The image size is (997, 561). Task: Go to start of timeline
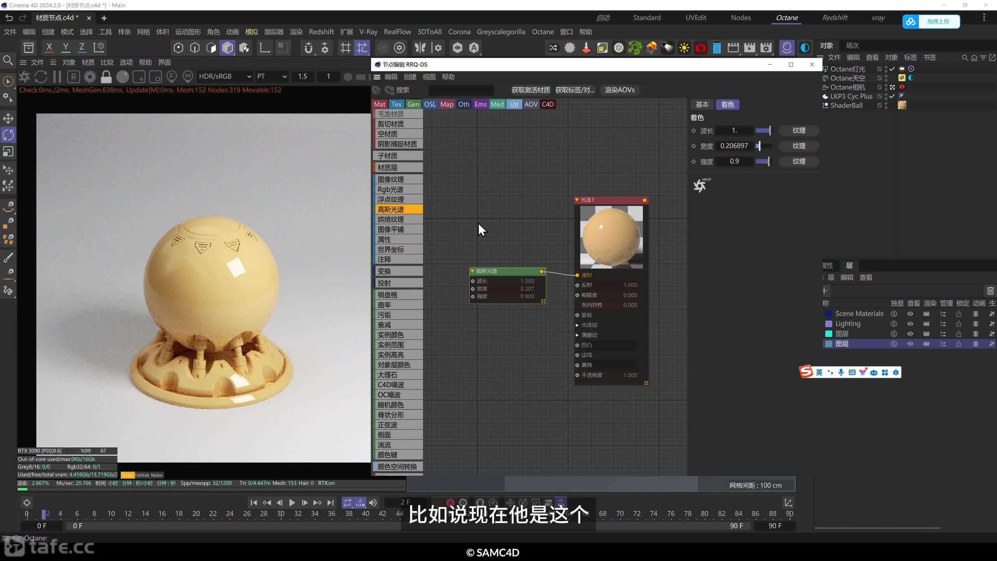254,503
